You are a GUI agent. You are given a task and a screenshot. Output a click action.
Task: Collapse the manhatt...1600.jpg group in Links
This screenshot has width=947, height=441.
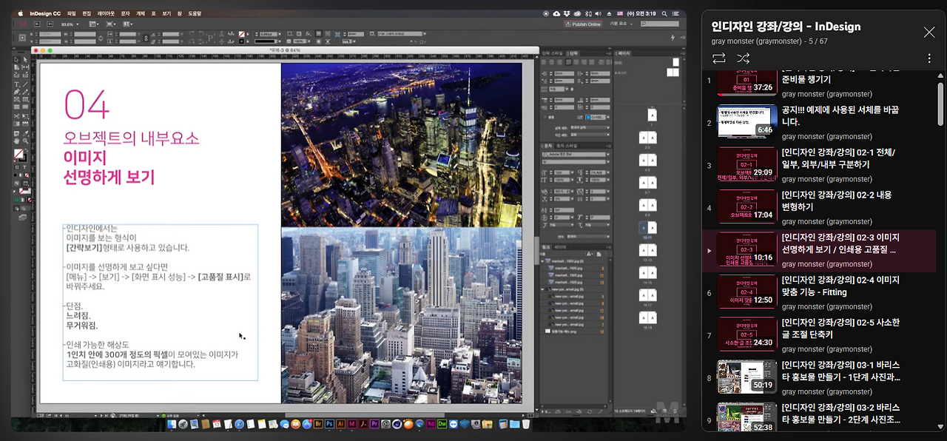click(542, 261)
